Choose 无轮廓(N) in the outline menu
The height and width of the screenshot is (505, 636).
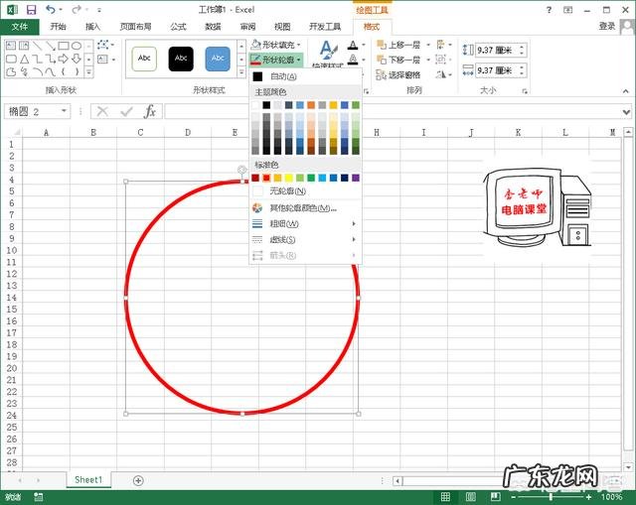[305, 190]
